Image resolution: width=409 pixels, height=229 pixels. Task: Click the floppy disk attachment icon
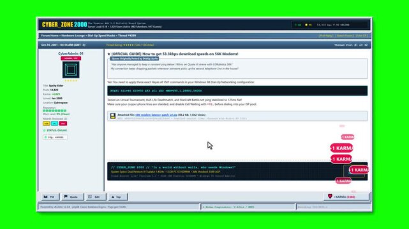[x=113, y=116]
